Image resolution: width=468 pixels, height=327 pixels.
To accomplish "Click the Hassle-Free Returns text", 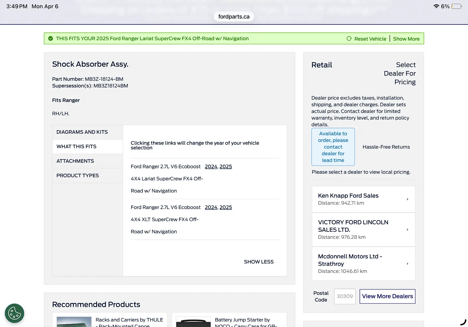I will point(386,147).
